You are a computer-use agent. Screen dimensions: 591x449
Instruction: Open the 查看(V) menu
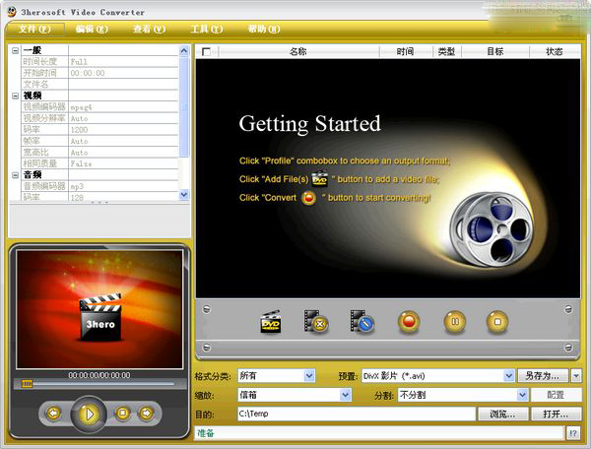click(x=150, y=29)
